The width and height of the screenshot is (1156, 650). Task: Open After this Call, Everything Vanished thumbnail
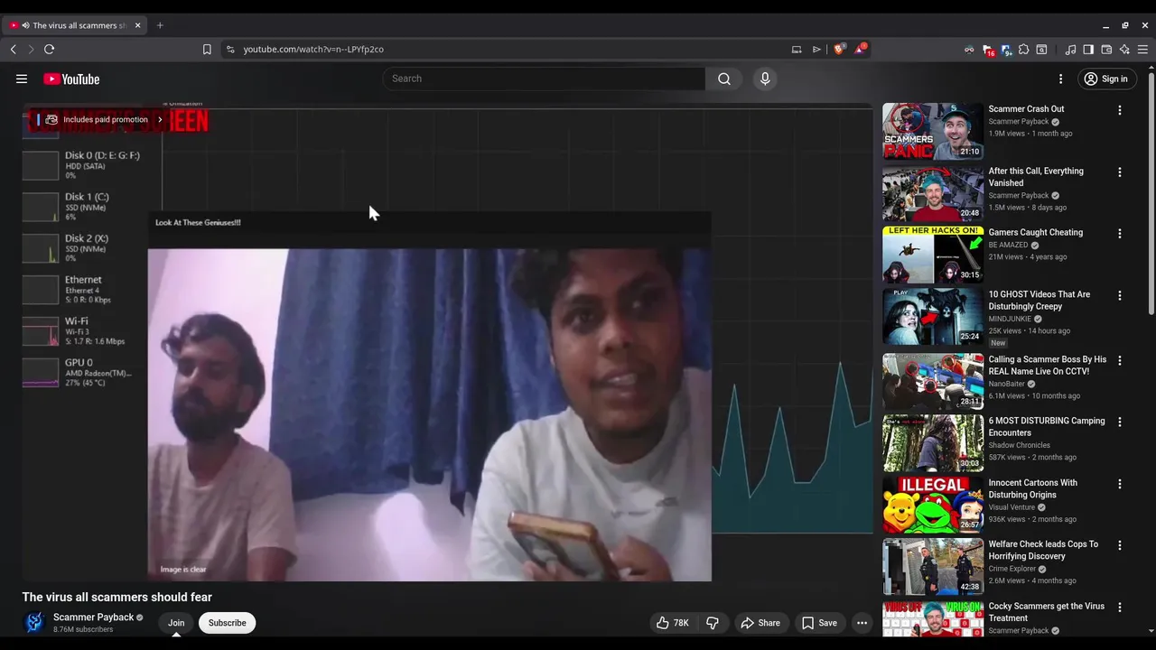pos(933,193)
